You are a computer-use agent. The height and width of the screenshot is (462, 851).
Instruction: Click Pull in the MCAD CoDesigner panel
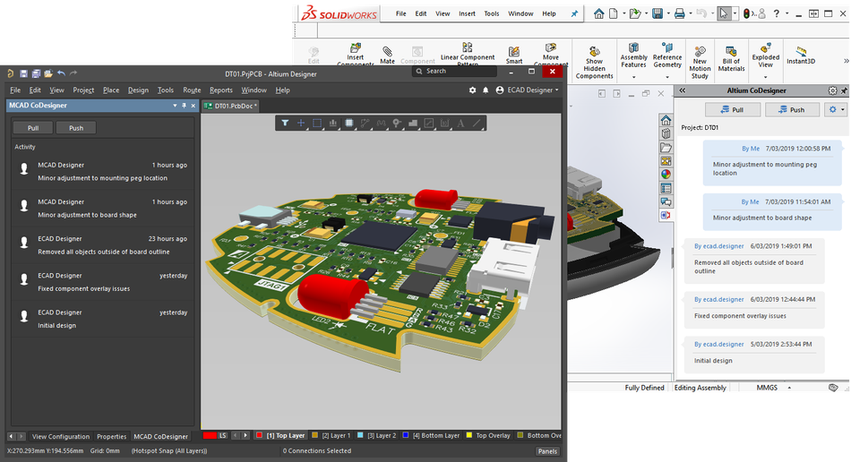(33, 128)
